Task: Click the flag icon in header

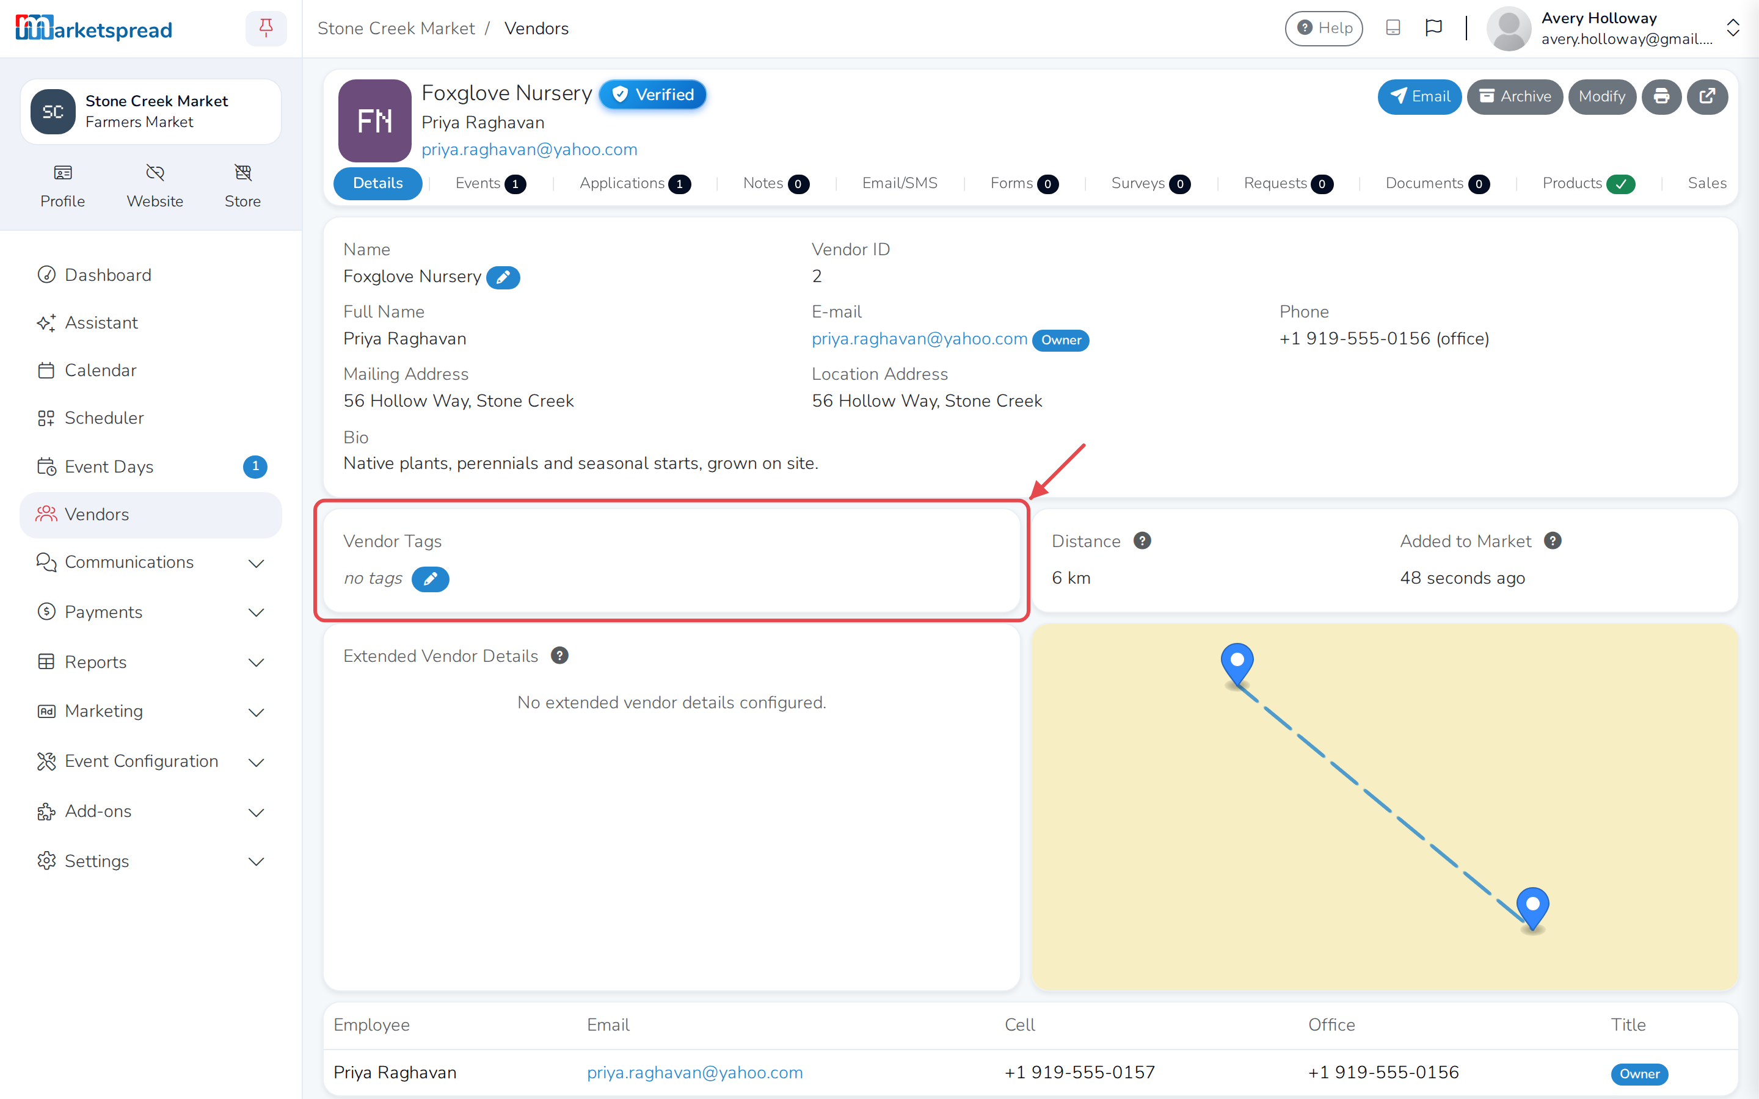Action: [1433, 27]
